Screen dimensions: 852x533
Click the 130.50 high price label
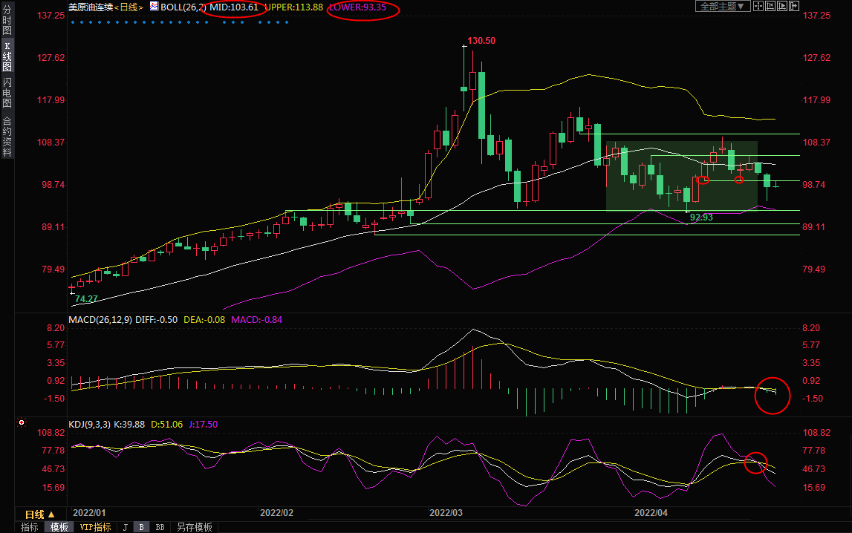[x=481, y=41]
